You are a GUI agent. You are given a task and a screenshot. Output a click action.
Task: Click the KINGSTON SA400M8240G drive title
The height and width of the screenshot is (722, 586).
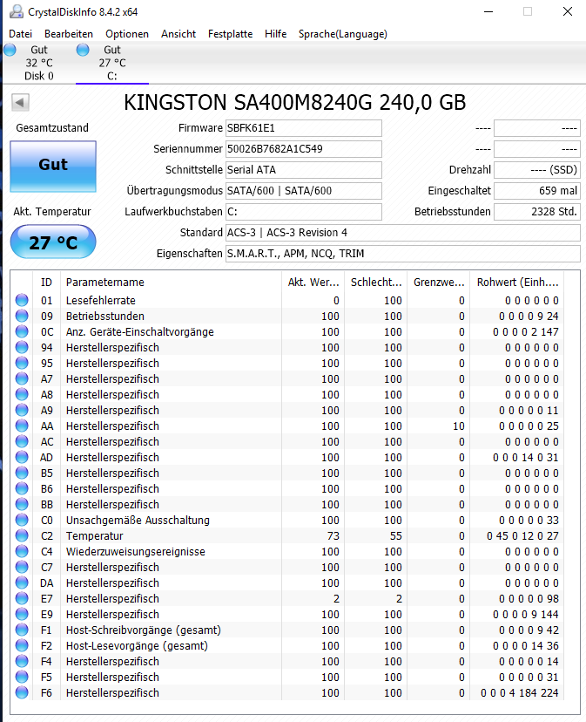pyautogui.click(x=295, y=102)
